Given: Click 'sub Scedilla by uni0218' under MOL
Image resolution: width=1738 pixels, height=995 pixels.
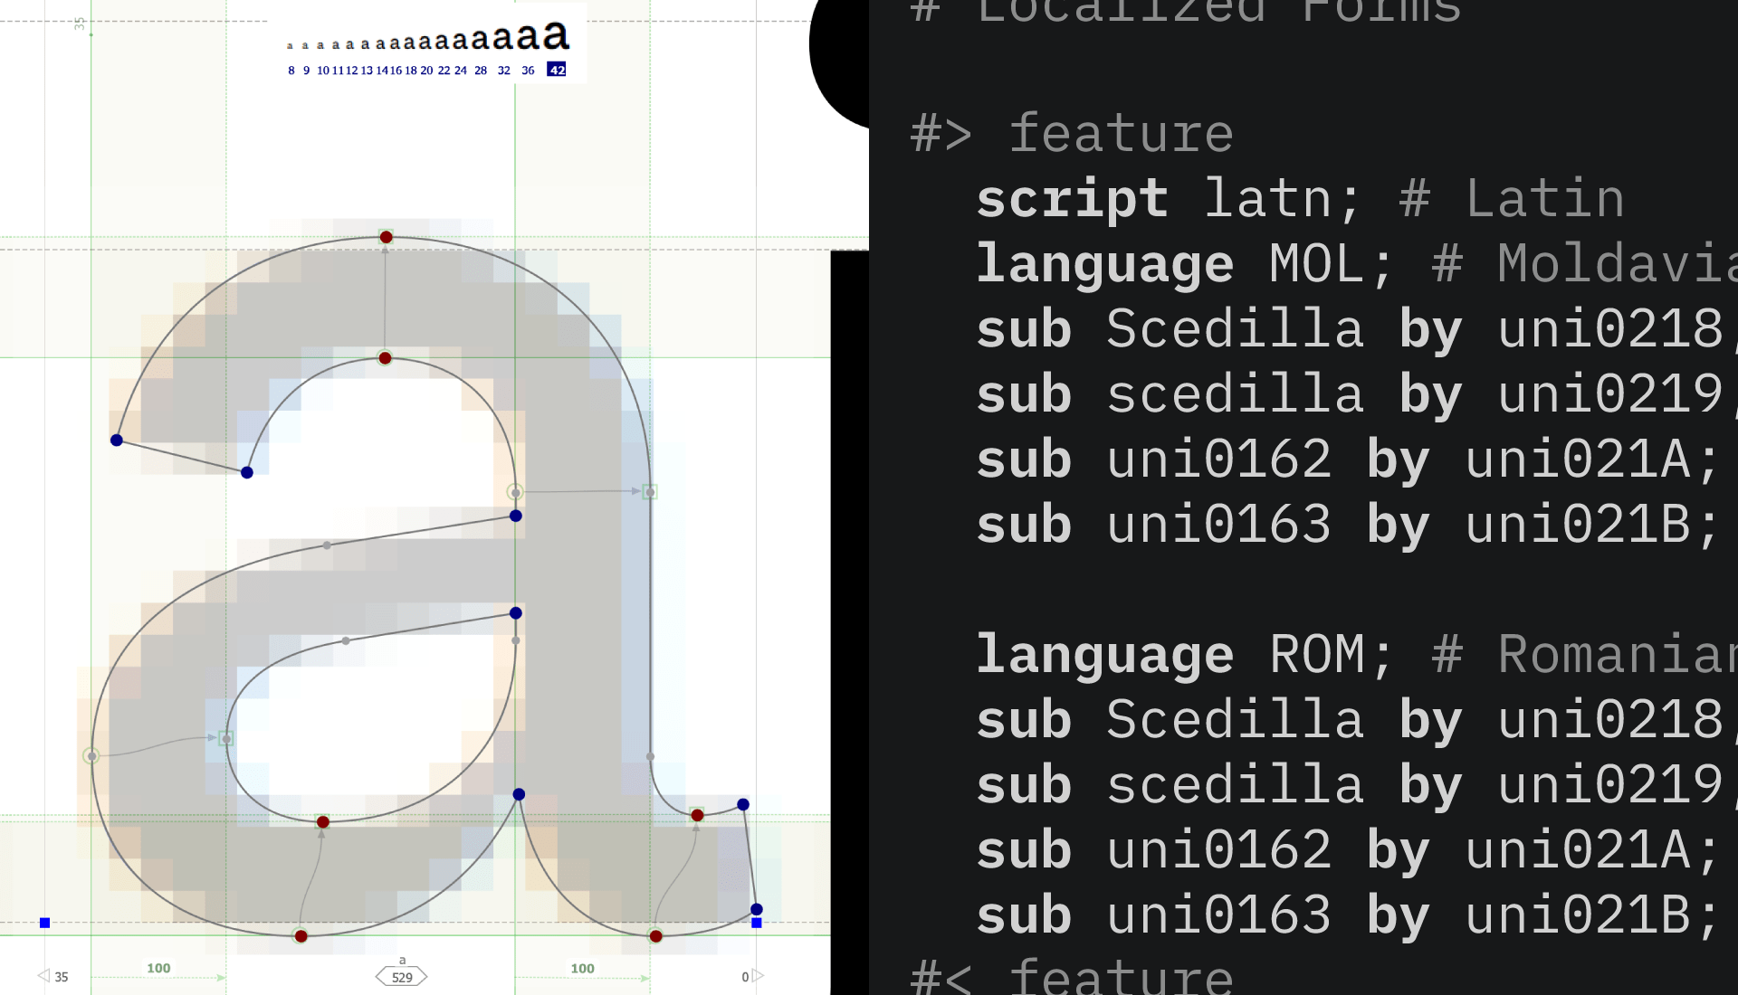Looking at the screenshot, I should tap(1350, 329).
